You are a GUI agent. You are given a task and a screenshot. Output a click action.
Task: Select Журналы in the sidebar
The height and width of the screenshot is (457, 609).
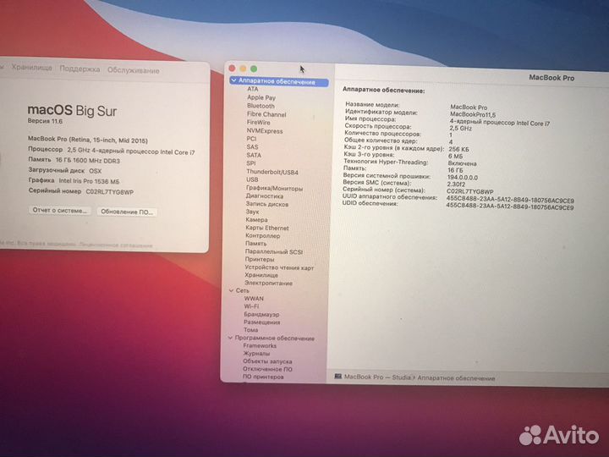(x=256, y=353)
